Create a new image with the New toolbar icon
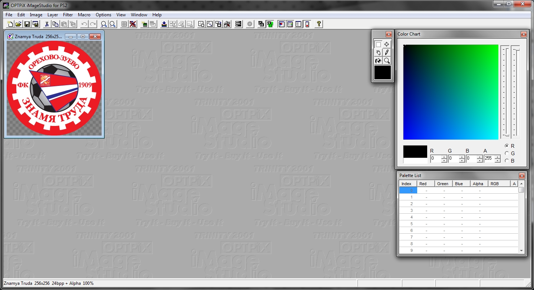The height and width of the screenshot is (290, 534). coord(10,24)
